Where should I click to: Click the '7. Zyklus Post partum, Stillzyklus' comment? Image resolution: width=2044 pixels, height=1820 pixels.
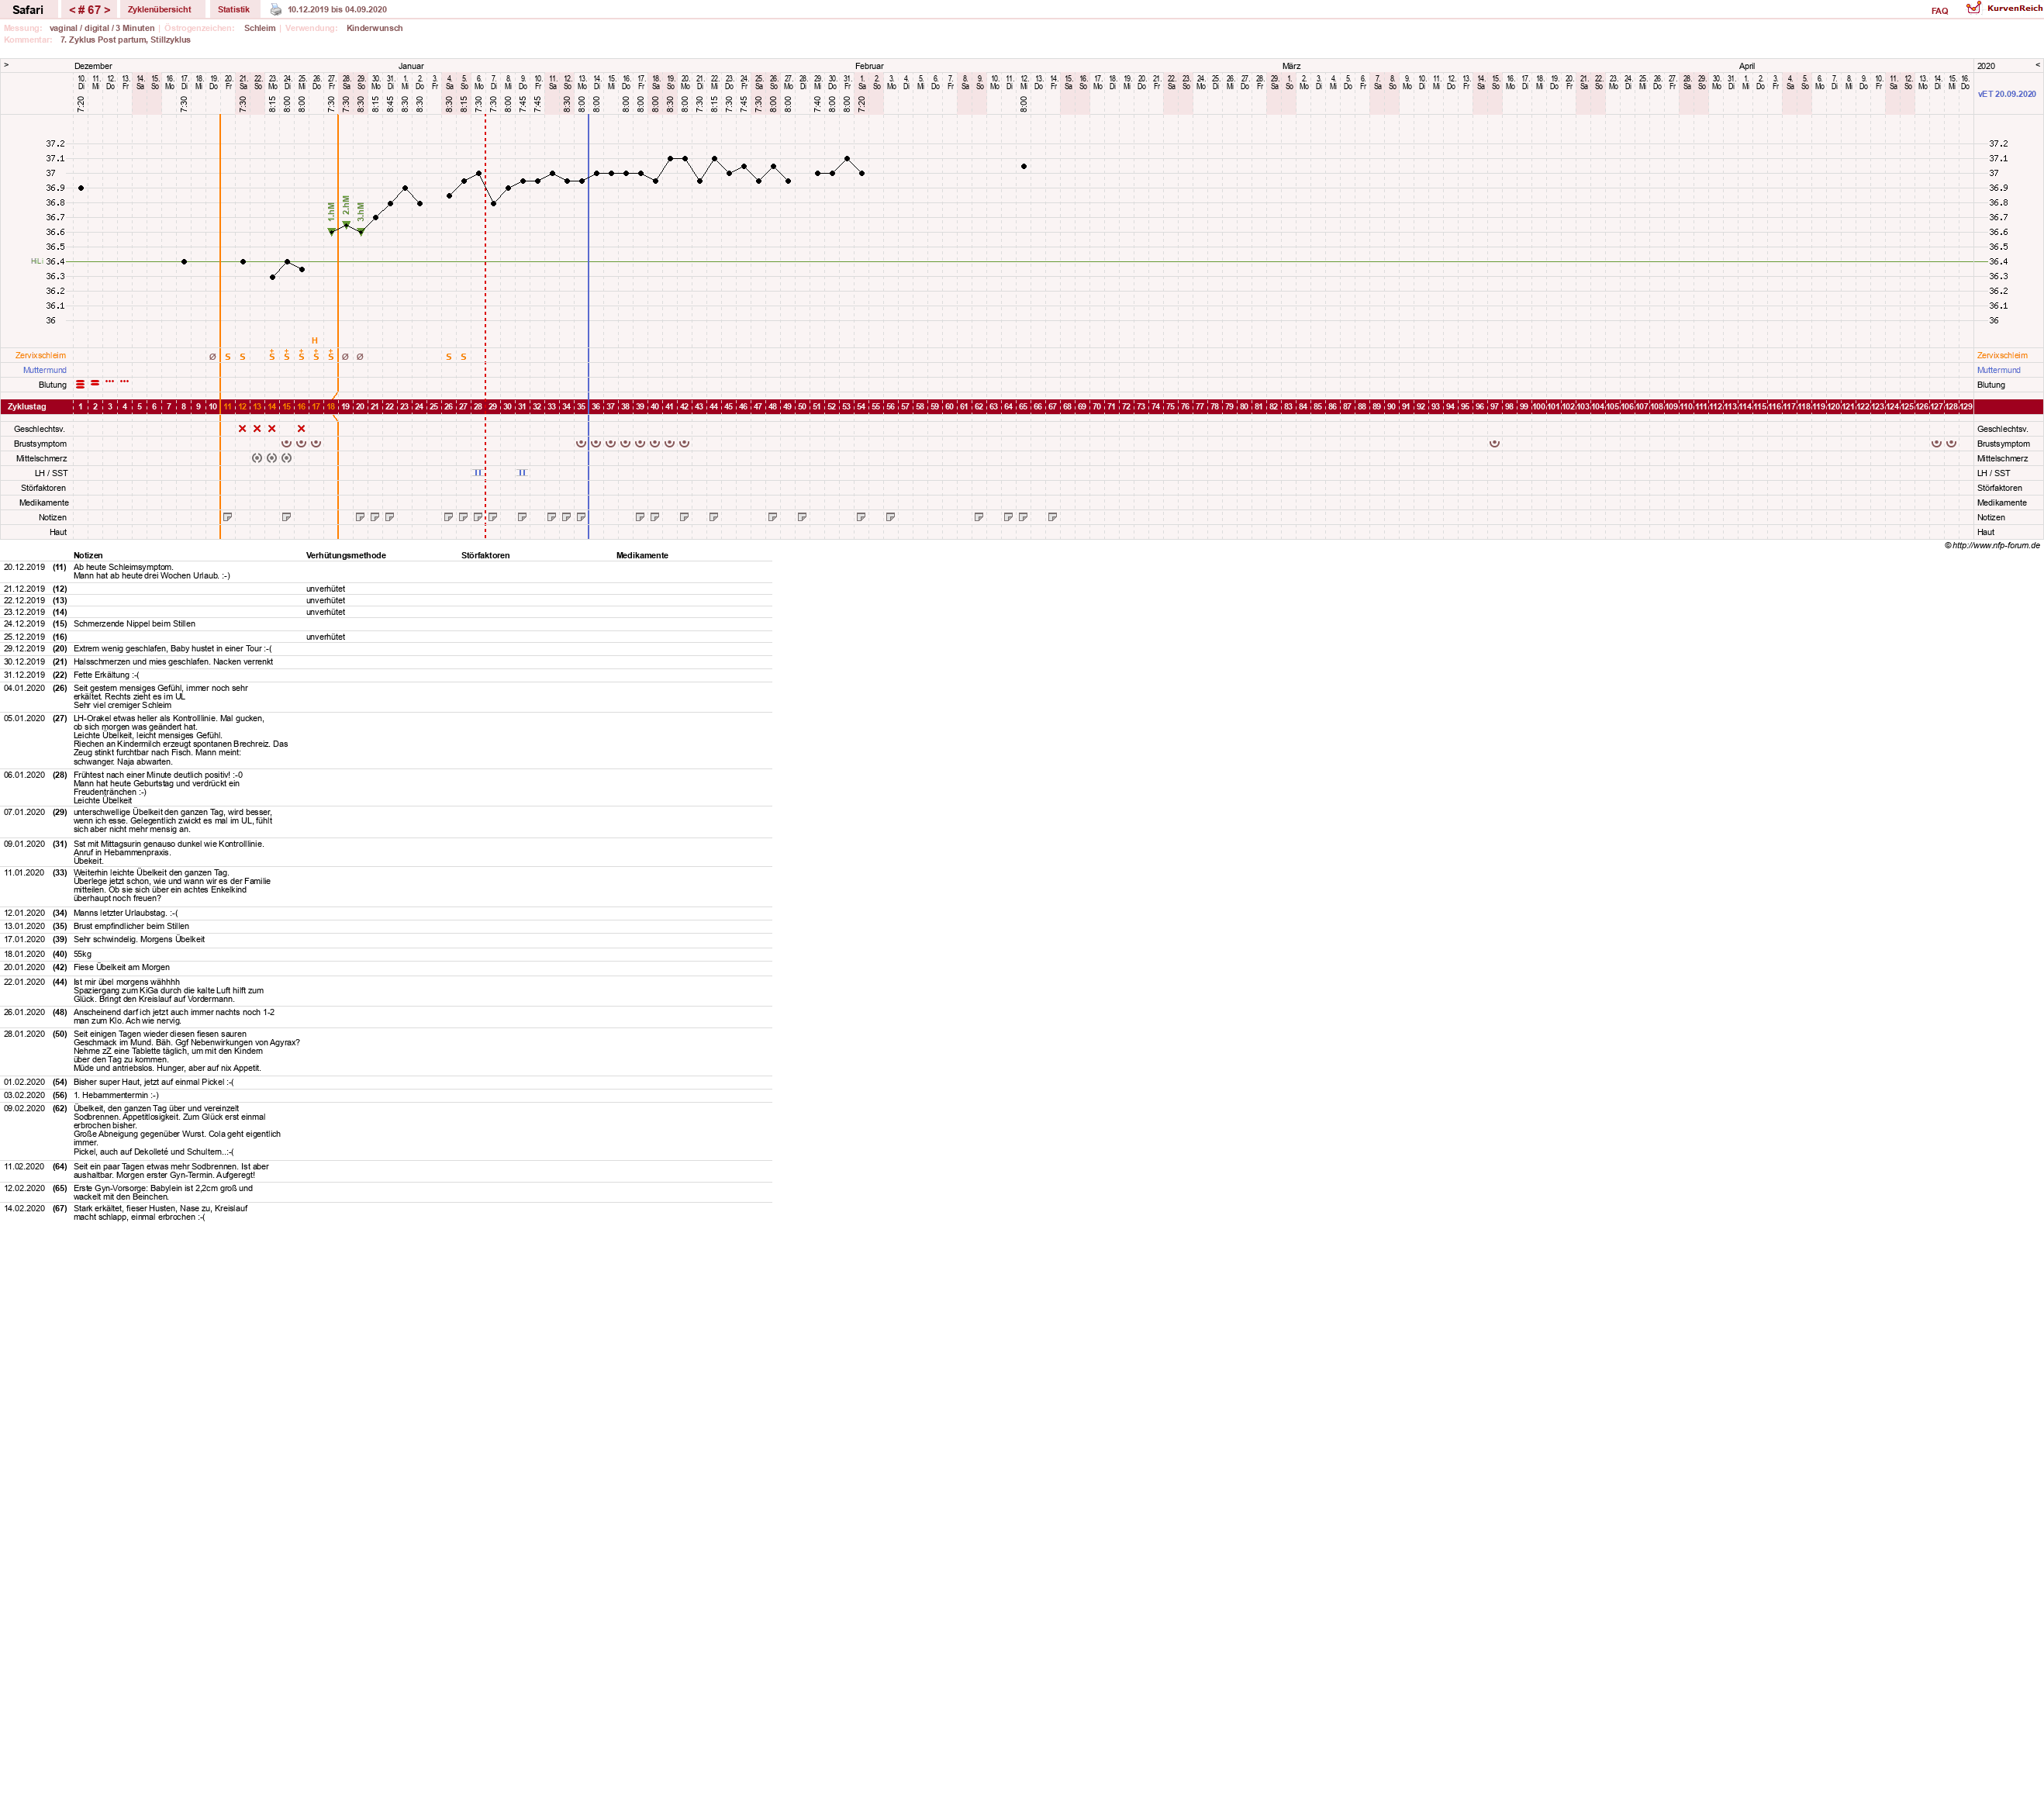tap(125, 40)
